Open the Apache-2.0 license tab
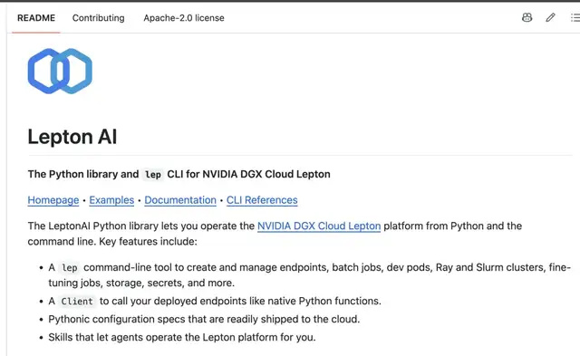The height and width of the screenshot is (356, 580). coord(184,18)
